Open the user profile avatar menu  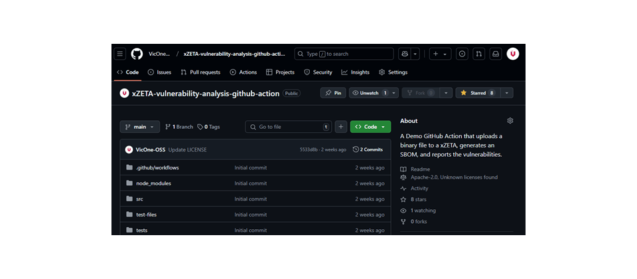513,54
